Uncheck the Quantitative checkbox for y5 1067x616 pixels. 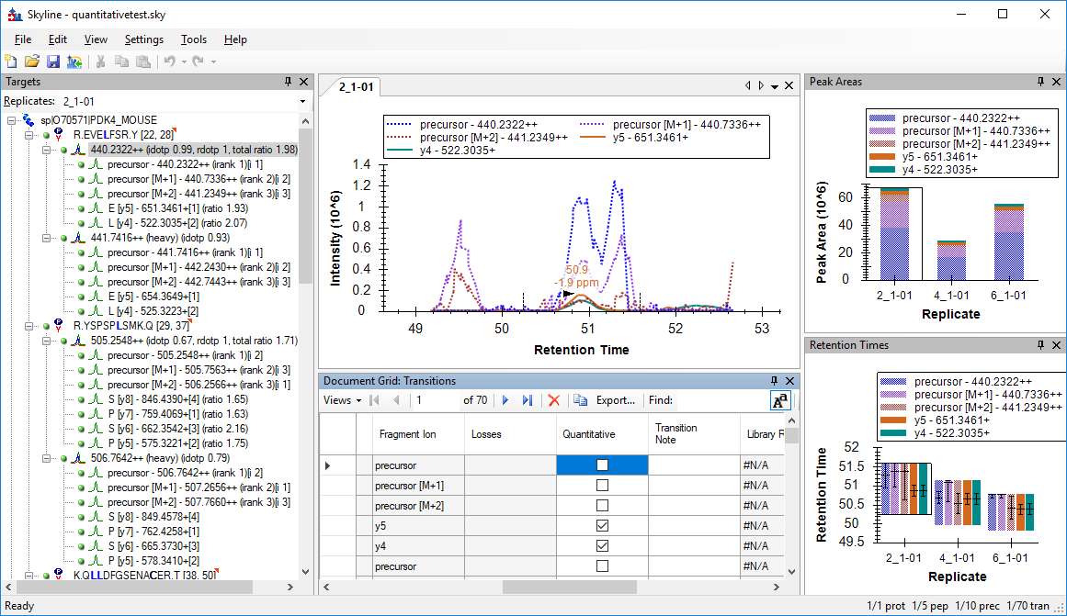click(602, 526)
